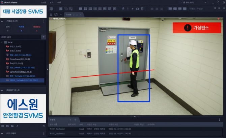Pause the event snapshot panel
Viewport: 226px width, 138px height.
(x=215, y=8)
